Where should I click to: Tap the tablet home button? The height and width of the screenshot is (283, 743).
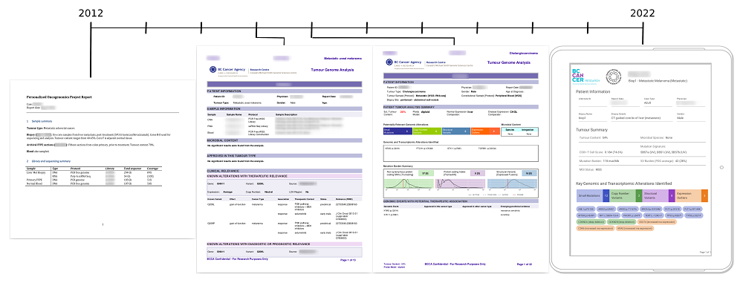tap(721, 167)
